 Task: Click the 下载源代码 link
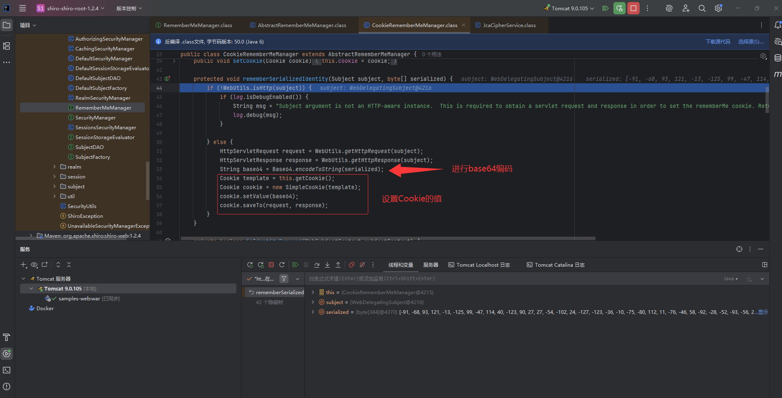pyautogui.click(x=718, y=42)
